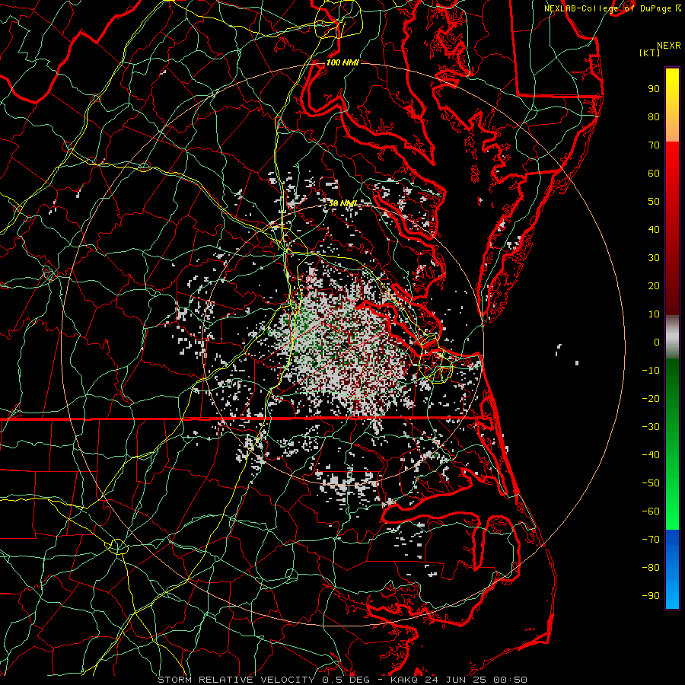The image size is (685, 685).
Task: Click the -50 value on the velocity scale
Action: point(651,483)
